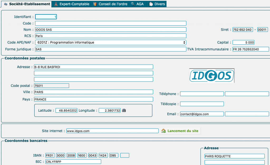Screen dimensions: 270x165
Task: Click the IBAN box containing 2008
Action: point(71,155)
